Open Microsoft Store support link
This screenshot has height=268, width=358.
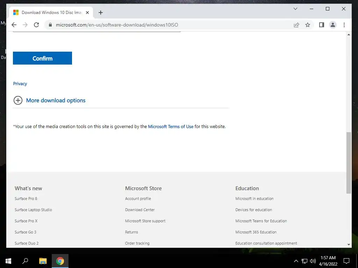tap(145, 221)
